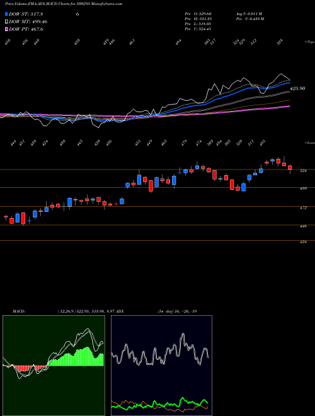The width and height of the screenshot is (315, 416).
Task: Open the MACD histogram chart panel
Action: (54, 366)
